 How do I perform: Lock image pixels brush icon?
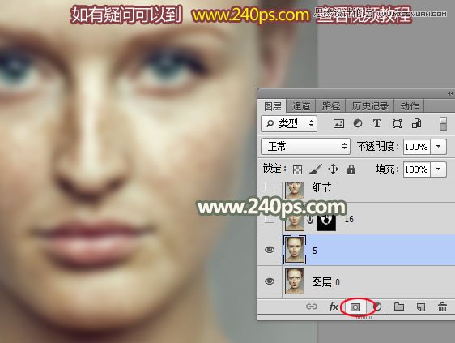[316, 169]
